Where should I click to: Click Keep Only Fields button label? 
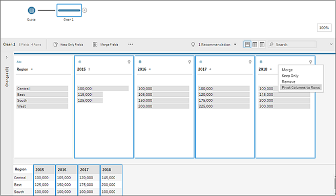pyautogui.click(x=72, y=45)
